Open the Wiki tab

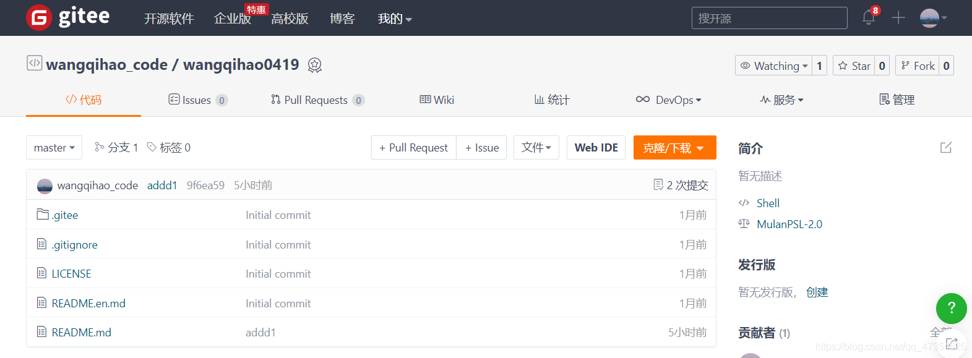(437, 100)
